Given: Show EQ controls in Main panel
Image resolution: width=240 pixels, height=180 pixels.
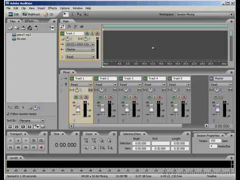Looking at the screenshot, I should (x=81, y=26).
